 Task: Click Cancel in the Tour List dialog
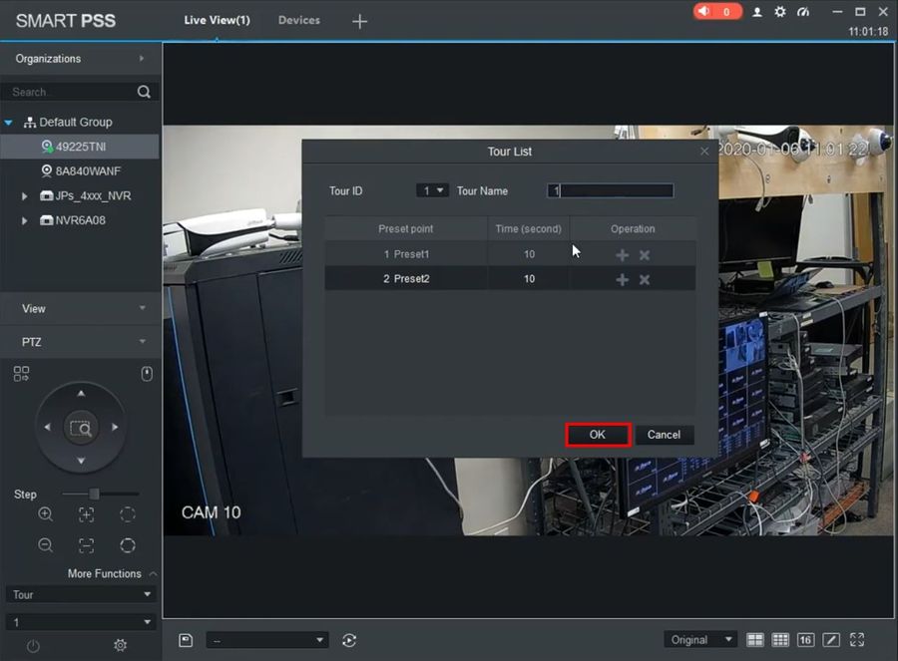point(664,435)
